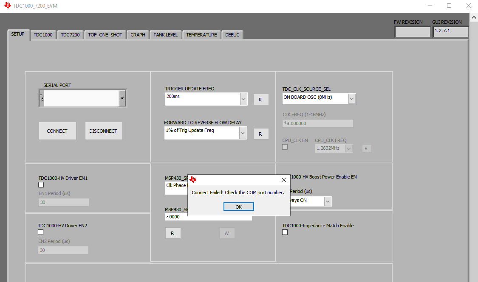Screen dimensions: 478x282
Task: Open the TRIGGER UPDATE FREQ dropdown
Action: coord(243,99)
